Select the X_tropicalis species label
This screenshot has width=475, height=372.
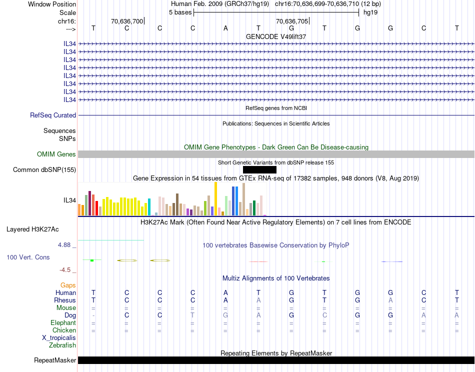[x=59, y=338]
